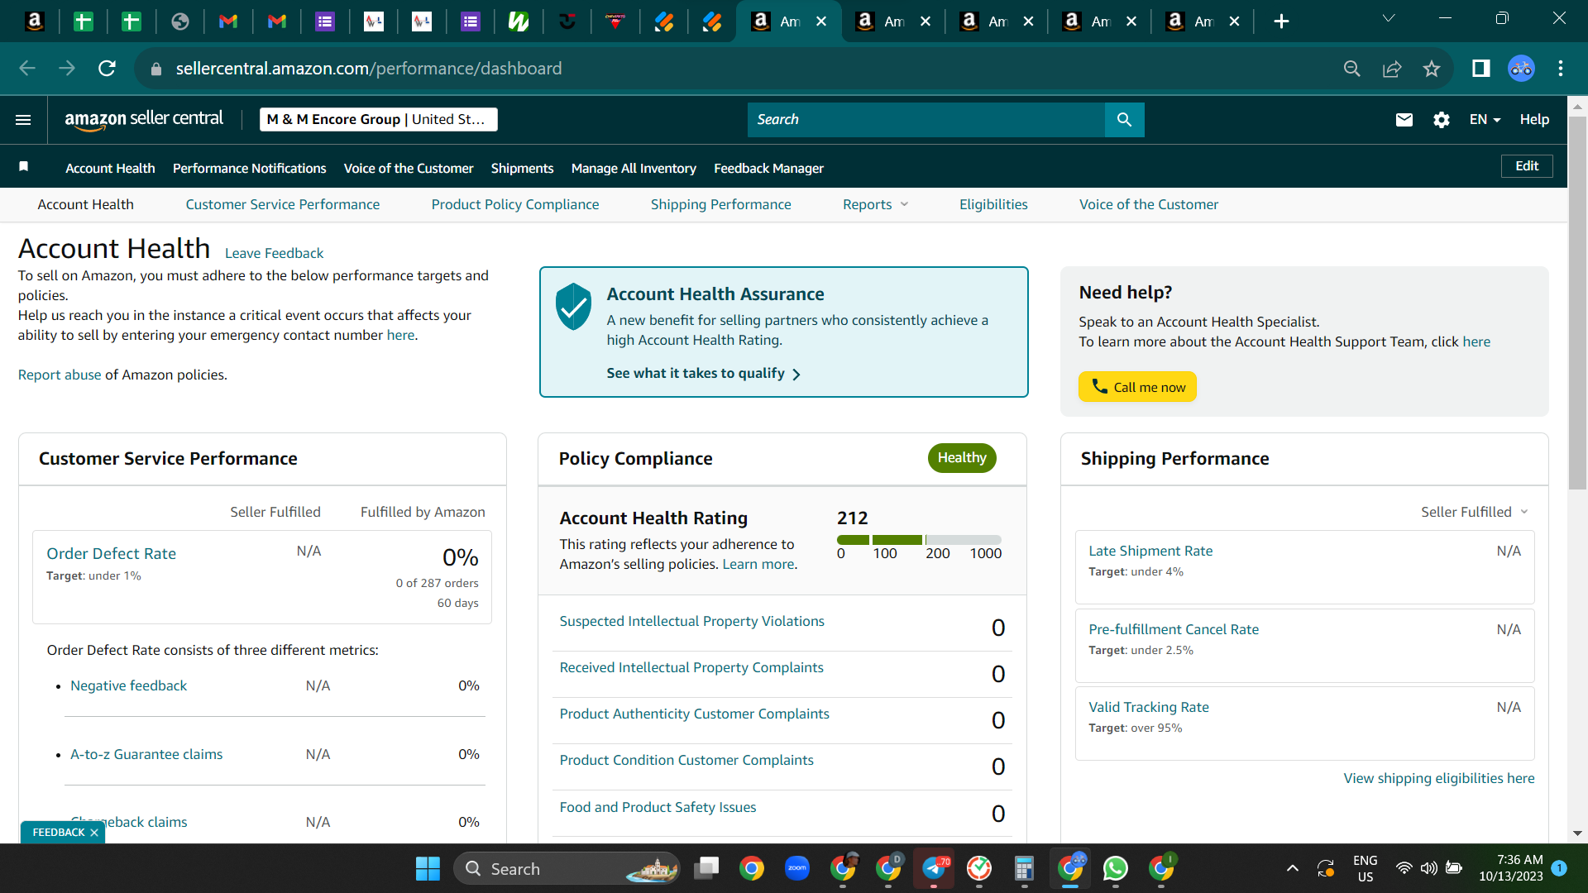Click Learn more about Account Health Rating
The image size is (1588, 893).
pyautogui.click(x=758, y=564)
